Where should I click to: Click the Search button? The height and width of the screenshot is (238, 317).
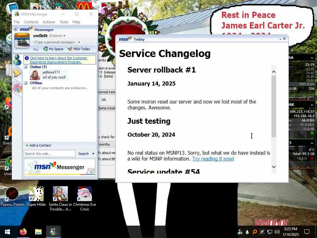(84, 154)
